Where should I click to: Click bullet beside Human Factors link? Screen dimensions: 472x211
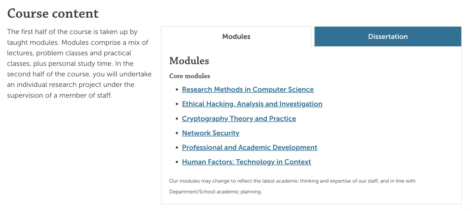[x=177, y=162]
